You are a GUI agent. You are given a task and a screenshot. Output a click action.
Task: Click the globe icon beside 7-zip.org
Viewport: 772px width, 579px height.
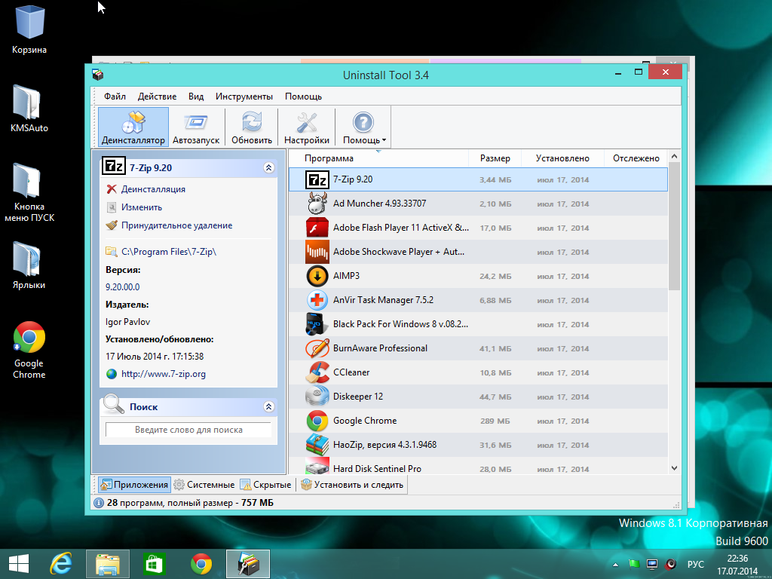112,374
